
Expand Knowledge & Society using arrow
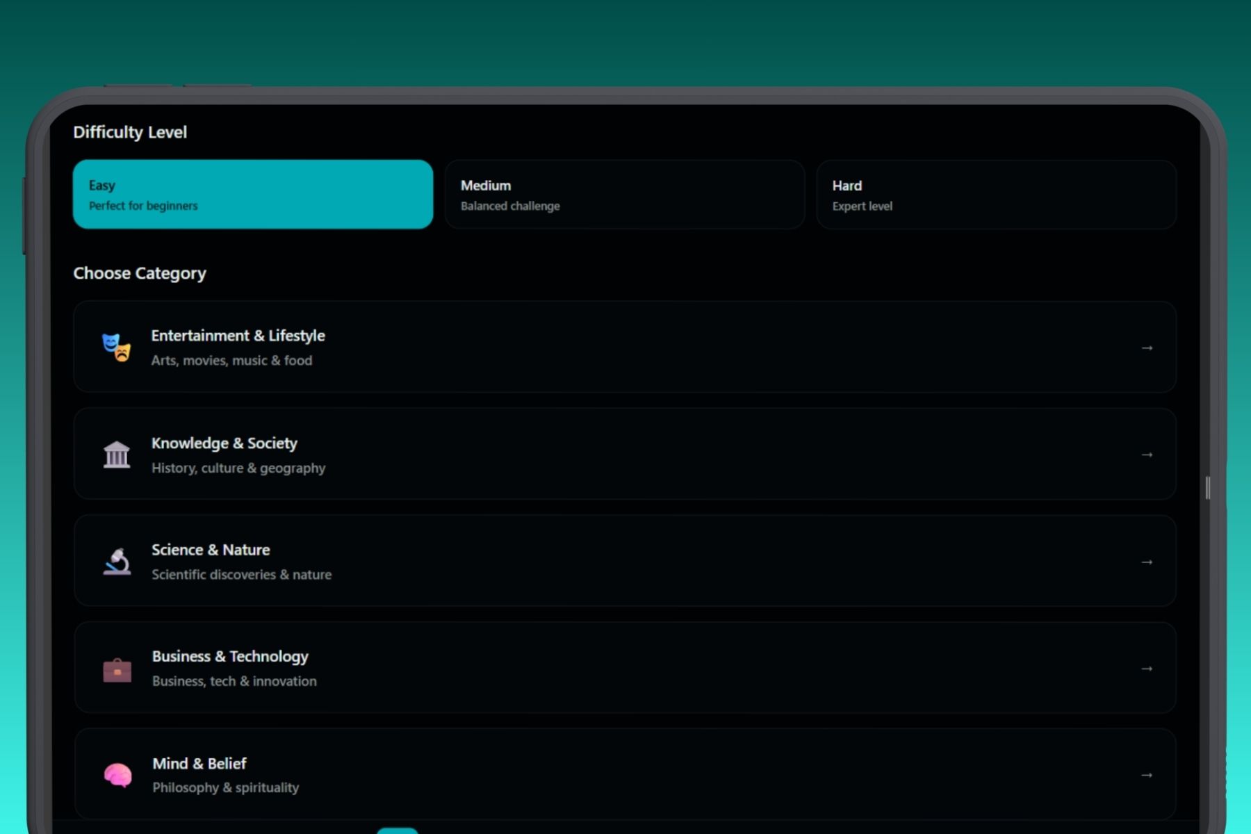[1147, 455]
